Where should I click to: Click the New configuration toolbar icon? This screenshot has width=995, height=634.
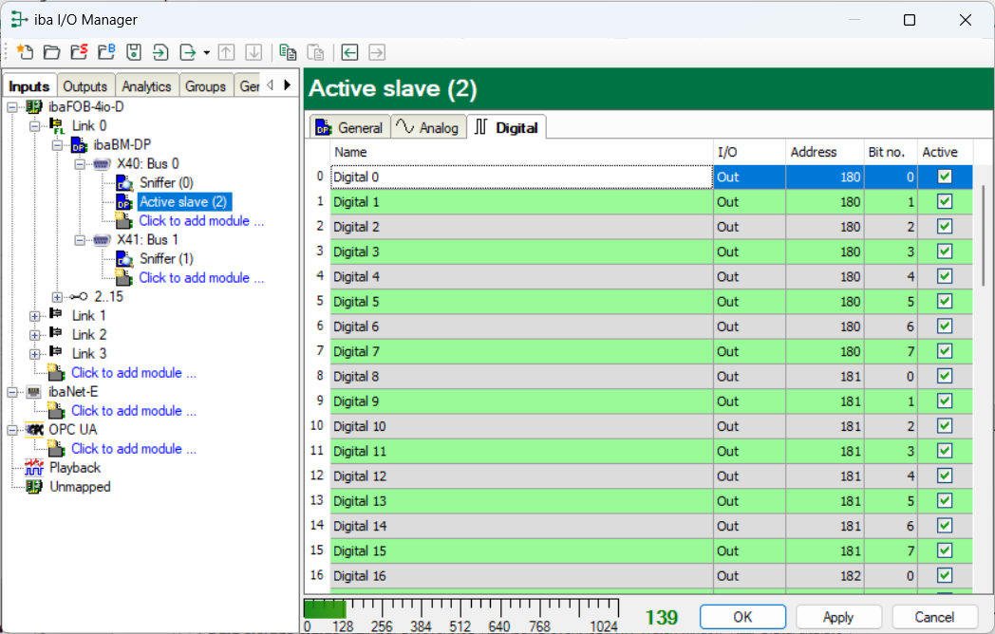point(25,52)
